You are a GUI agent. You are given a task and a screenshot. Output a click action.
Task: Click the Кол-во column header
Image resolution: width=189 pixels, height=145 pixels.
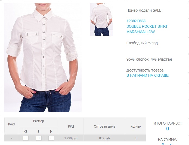click(x=136, y=126)
